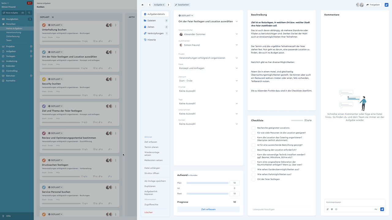Click the Löschen link in actions

pos(149,212)
